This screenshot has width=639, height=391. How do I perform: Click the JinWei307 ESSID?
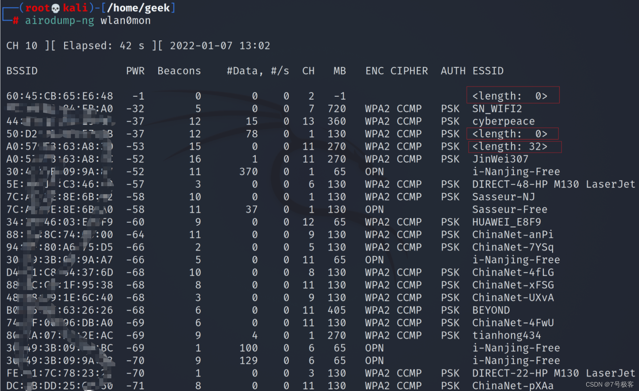point(500,159)
